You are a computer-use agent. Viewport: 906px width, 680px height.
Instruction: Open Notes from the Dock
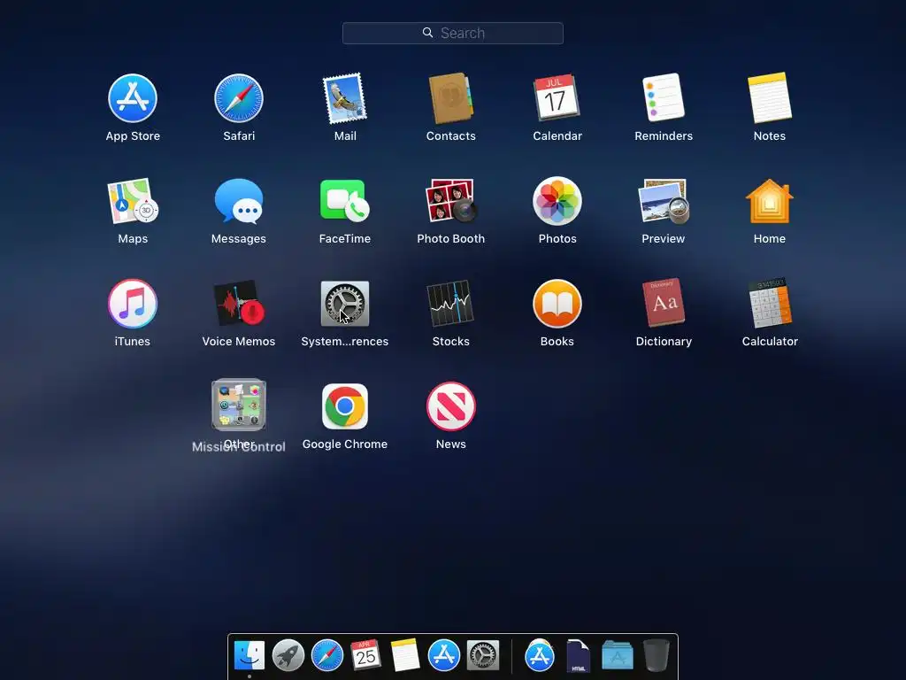pyautogui.click(x=404, y=654)
